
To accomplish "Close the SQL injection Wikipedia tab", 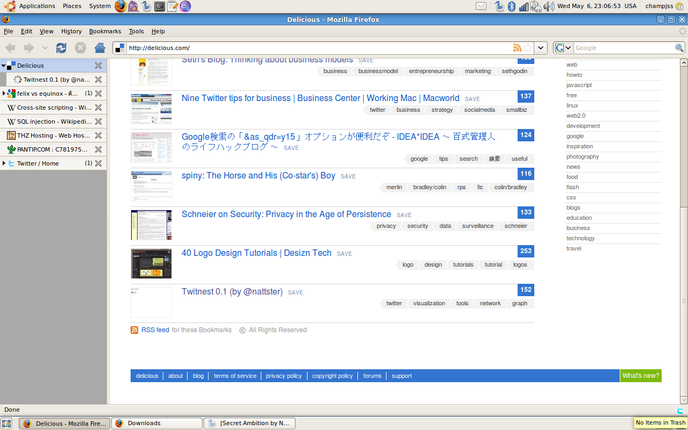I will (x=98, y=121).
